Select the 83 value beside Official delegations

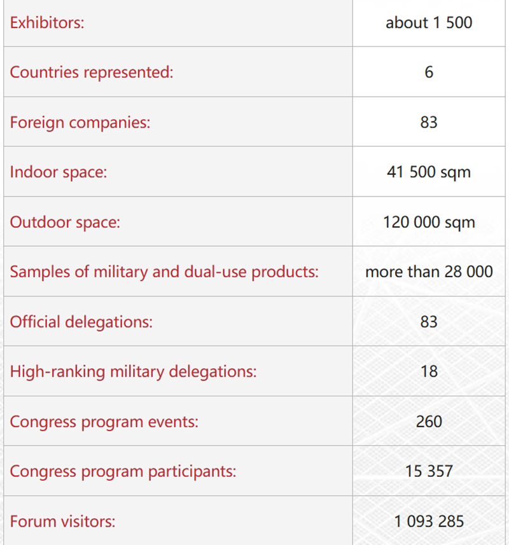coord(429,321)
